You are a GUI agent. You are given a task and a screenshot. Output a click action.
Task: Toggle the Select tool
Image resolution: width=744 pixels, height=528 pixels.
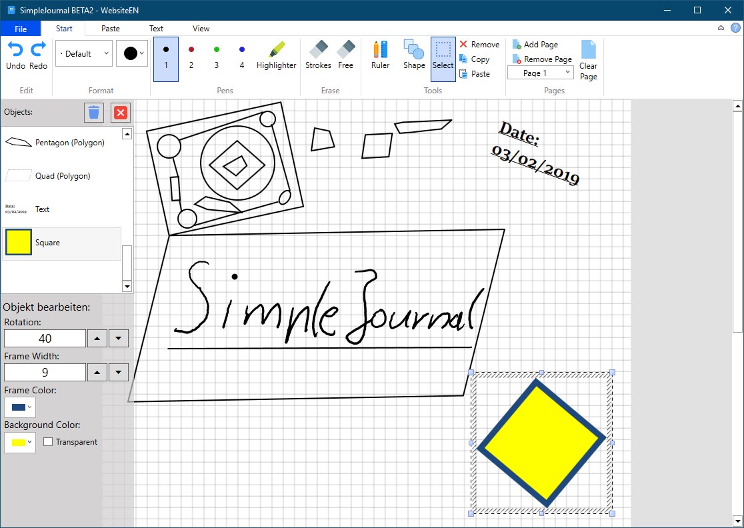443,59
